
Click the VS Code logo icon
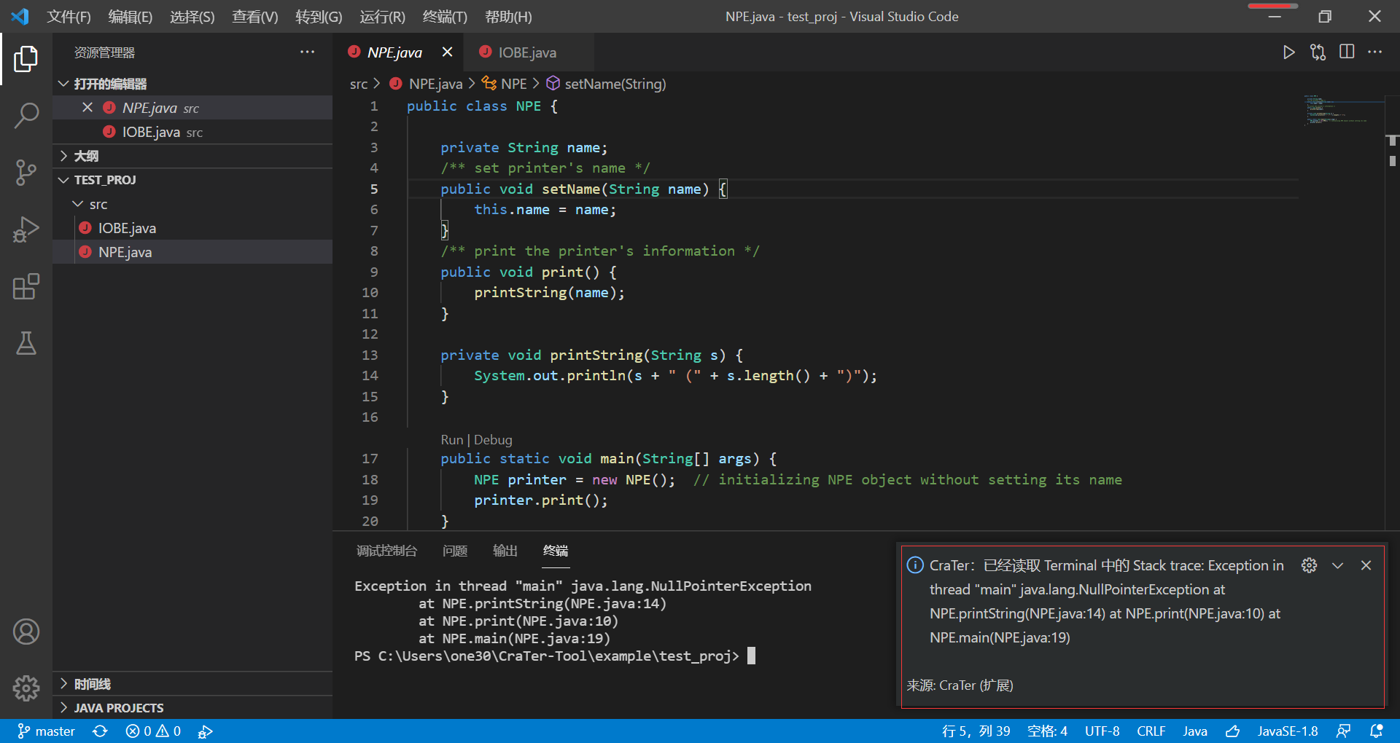coord(20,16)
